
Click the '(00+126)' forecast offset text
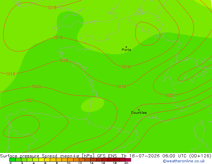point(200,156)
